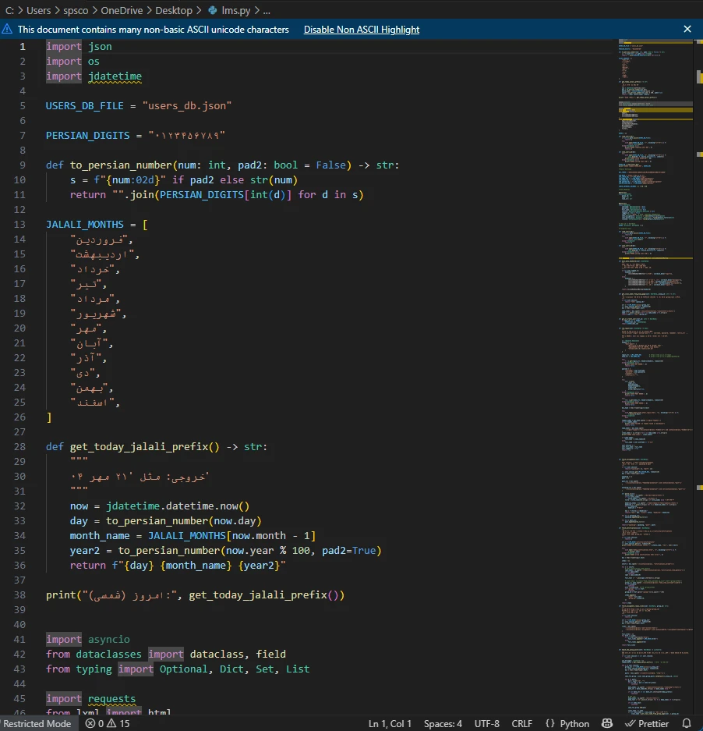
Task: Click the Python file icon in breadcrumb
Action: click(x=213, y=11)
